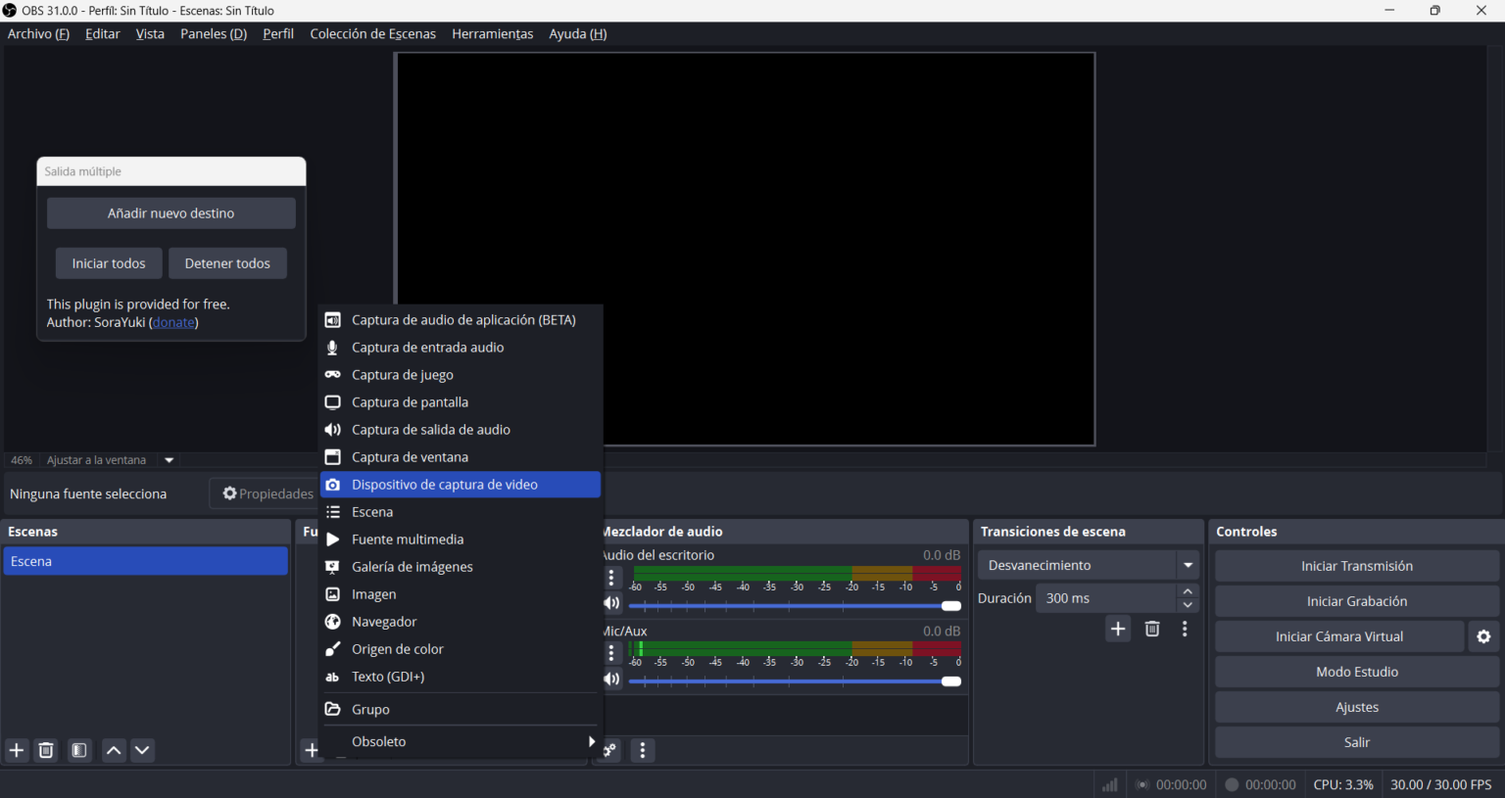This screenshot has height=798, width=1505.
Task: Open scene filters icon in Escenas panel
Action: [79, 750]
